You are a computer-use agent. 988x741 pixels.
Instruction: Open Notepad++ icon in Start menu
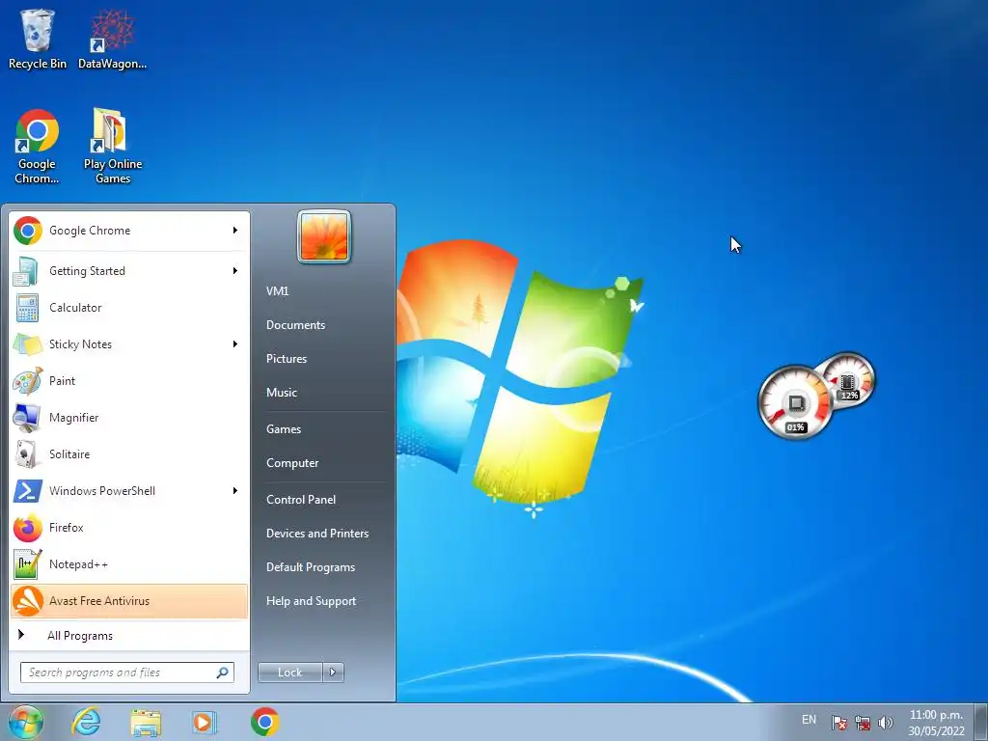click(28, 563)
